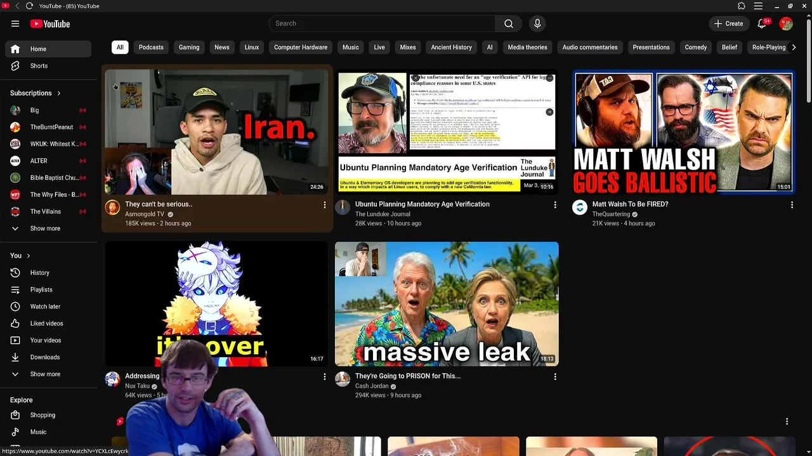This screenshot has height=456, width=812.
Task: Expand Subscriptions section chevron
Action: (x=59, y=93)
